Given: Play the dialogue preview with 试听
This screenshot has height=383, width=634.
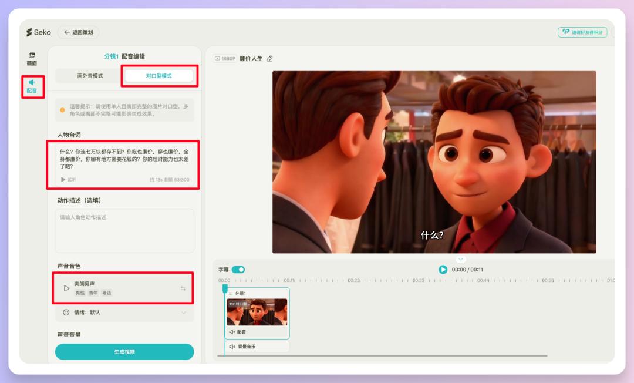Looking at the screenshot, I should click(68, 179).
